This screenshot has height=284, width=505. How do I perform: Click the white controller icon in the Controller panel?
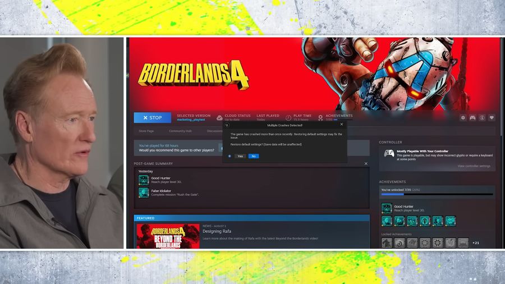tap(389, 154)
